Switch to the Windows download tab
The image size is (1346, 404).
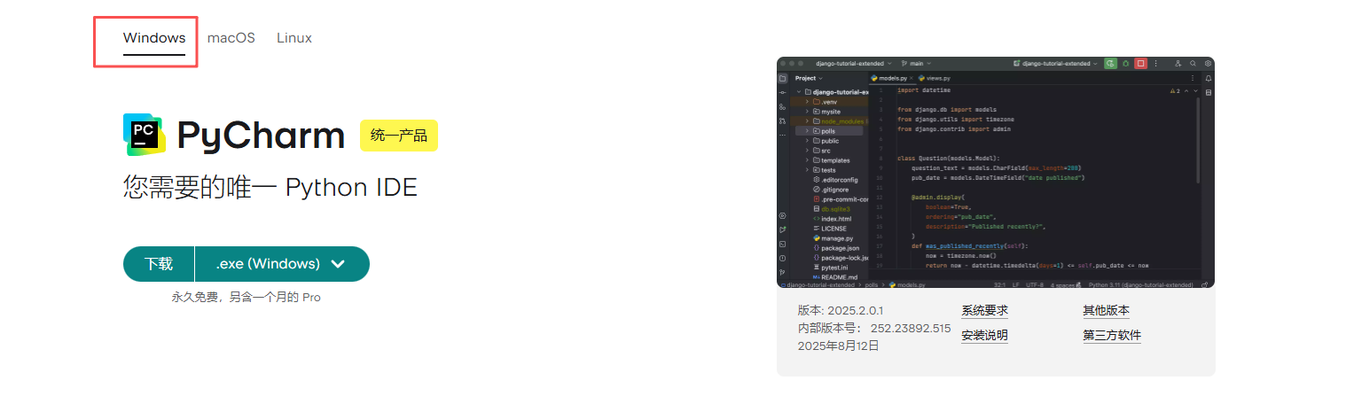[x=154, y=38]
